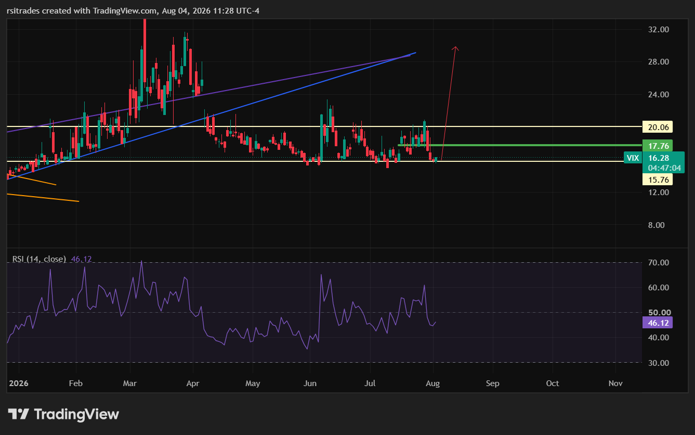Click the 60.00 RSI axis label
The height and width of the screenshot is (435, 695).
[658, 288]
